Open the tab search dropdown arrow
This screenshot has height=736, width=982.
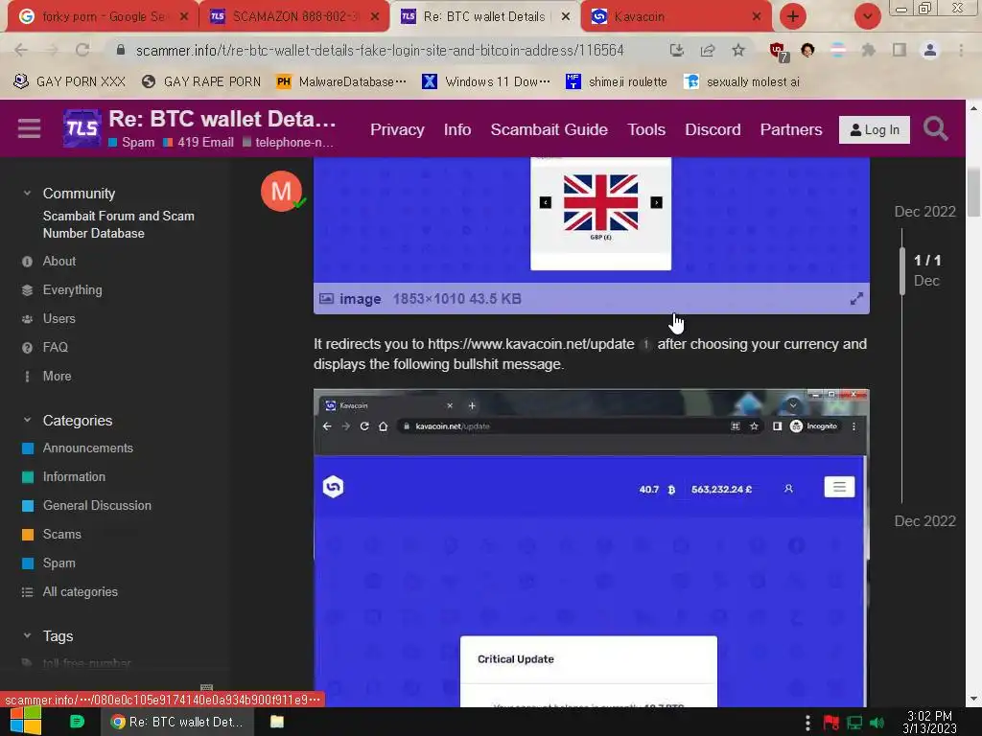(867, 16)
